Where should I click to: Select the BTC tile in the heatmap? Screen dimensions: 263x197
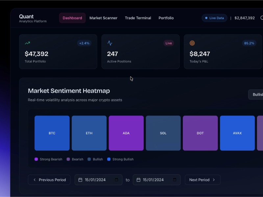click(52, 133)
